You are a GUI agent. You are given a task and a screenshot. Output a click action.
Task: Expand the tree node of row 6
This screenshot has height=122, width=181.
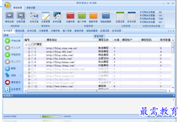(29, 66)
